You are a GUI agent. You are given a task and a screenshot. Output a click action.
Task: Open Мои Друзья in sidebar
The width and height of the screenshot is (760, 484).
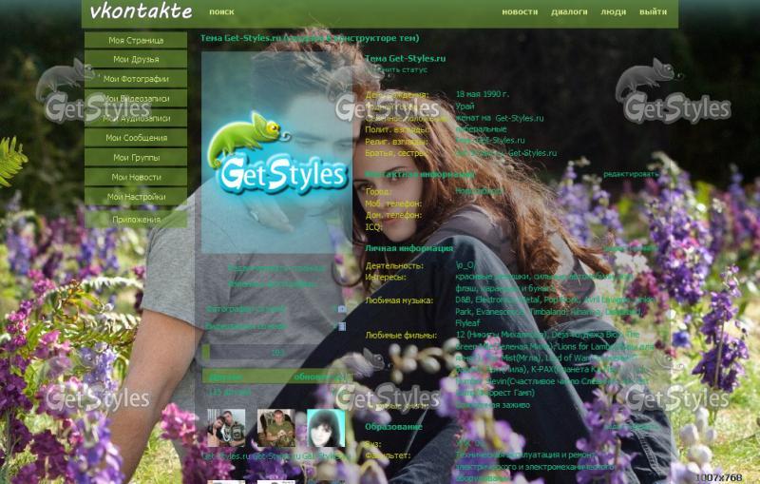[x=136, y=59]
